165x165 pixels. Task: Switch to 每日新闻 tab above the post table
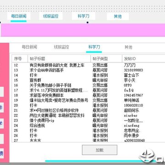(29, 47)
